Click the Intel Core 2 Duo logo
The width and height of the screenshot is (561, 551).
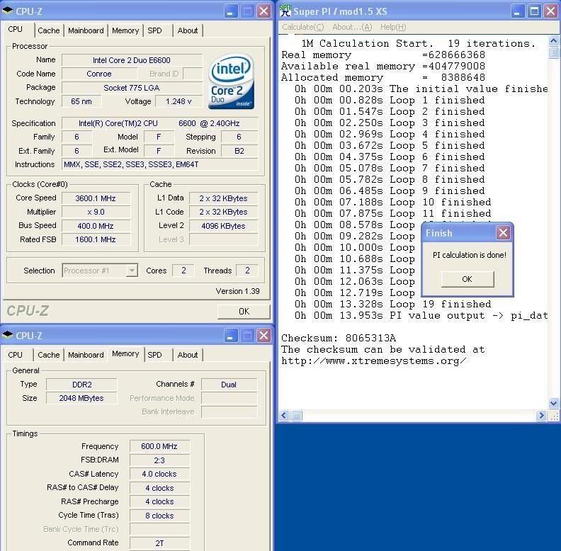pos(231,81)
